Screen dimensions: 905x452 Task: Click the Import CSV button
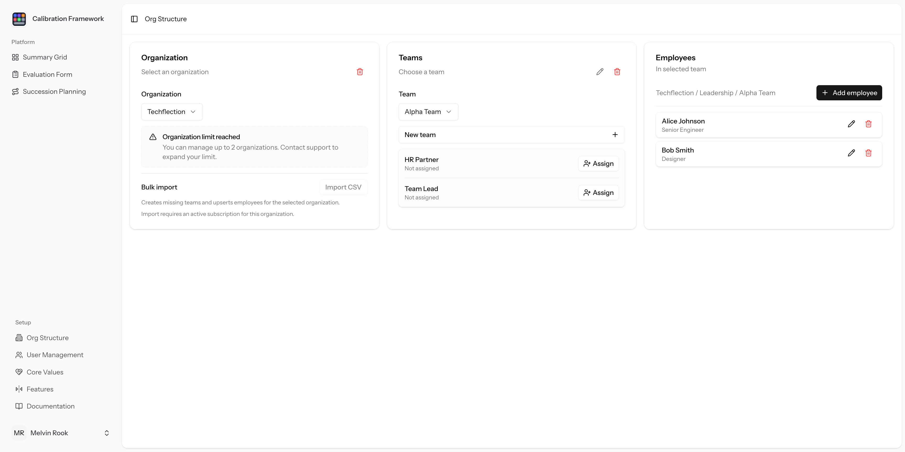[x=343, y=187]
